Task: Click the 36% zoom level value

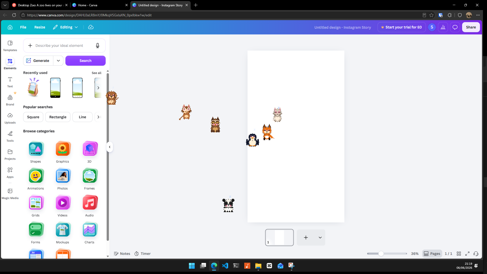Action: (415, 254)
